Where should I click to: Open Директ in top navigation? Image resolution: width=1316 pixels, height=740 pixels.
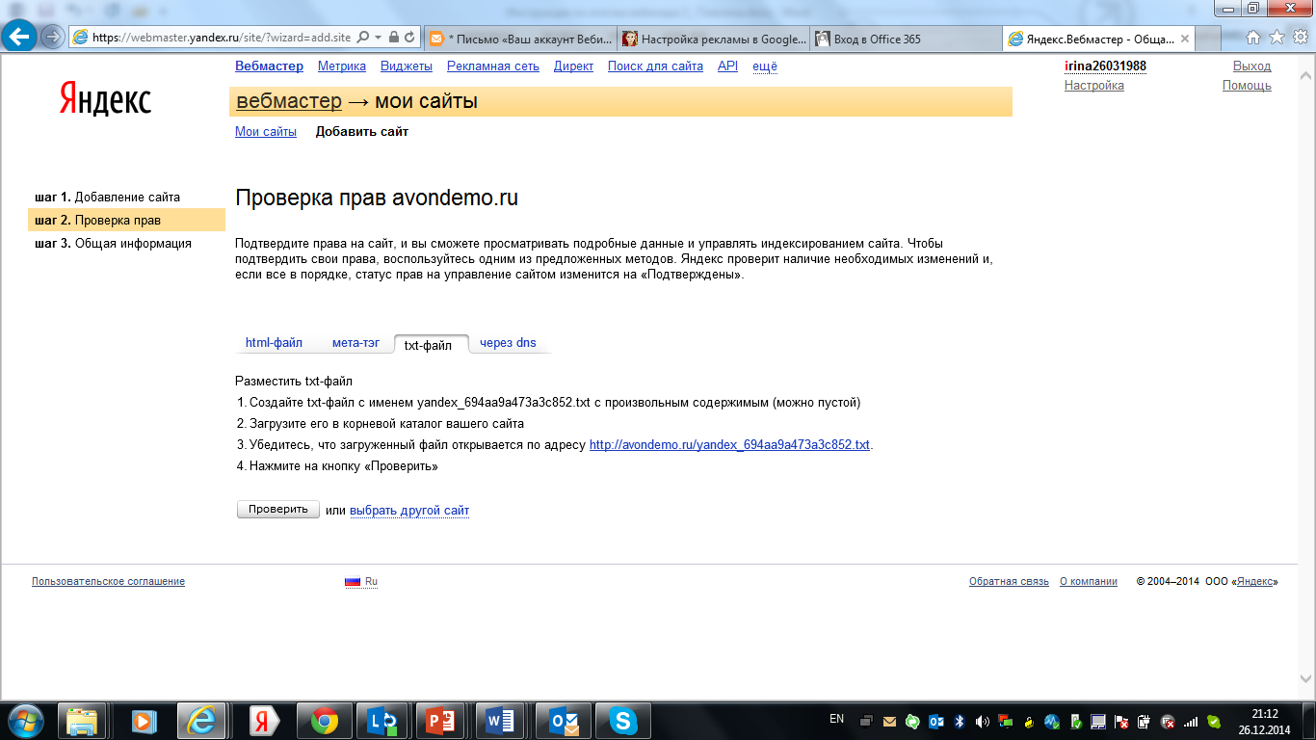click(573, 66)
